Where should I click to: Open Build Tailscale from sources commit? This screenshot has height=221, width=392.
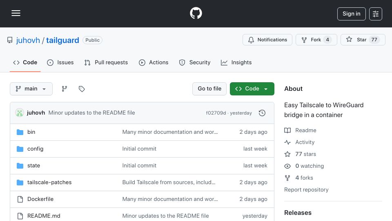169,183
